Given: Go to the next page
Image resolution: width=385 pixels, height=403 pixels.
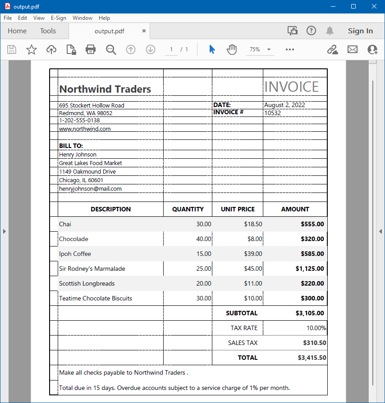Looking at the screenshot, I should click(x=150, y=49).
